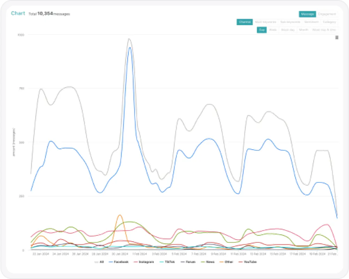The height and width of the screenshot is (279, 349).
Task: Select the Day interval button
Action: pos(262,30)
